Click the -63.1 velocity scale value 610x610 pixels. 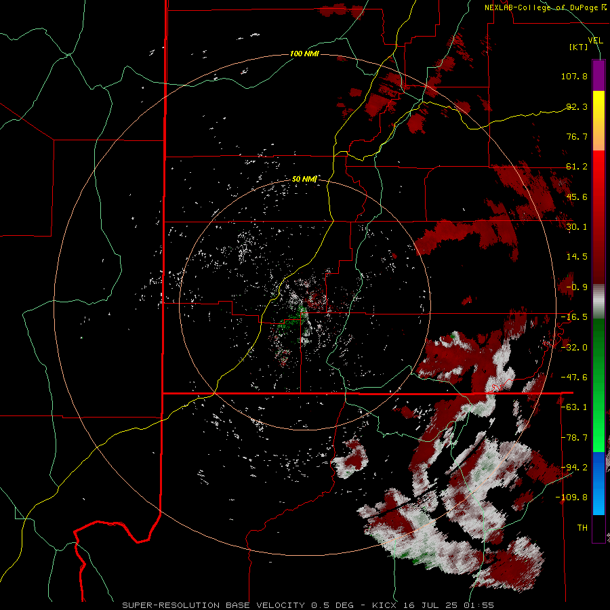574,407
